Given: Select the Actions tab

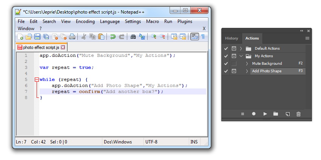Looking at the screenshot, I should coord(252,38).
